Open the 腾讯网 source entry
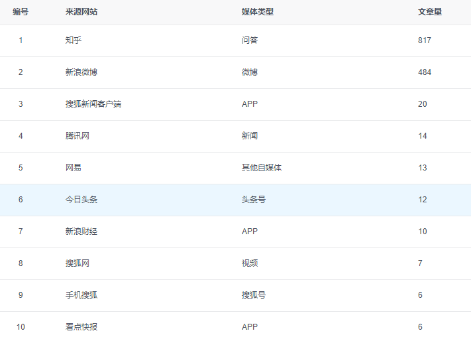Viewport: 471px width, 343px height. (x=78, y=136)
